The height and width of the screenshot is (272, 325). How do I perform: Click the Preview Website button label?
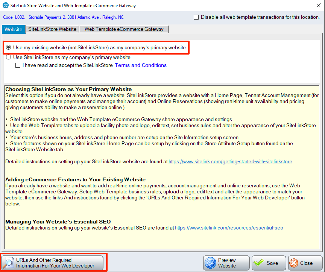227,263
